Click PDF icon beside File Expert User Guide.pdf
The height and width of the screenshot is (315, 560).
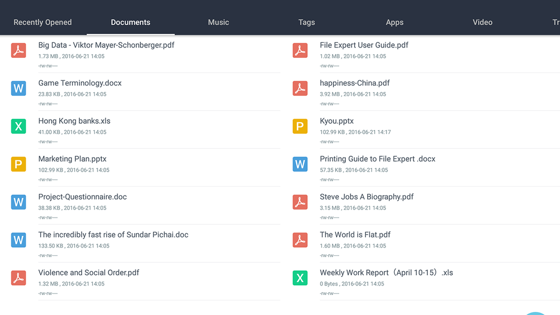click(300, 50)
